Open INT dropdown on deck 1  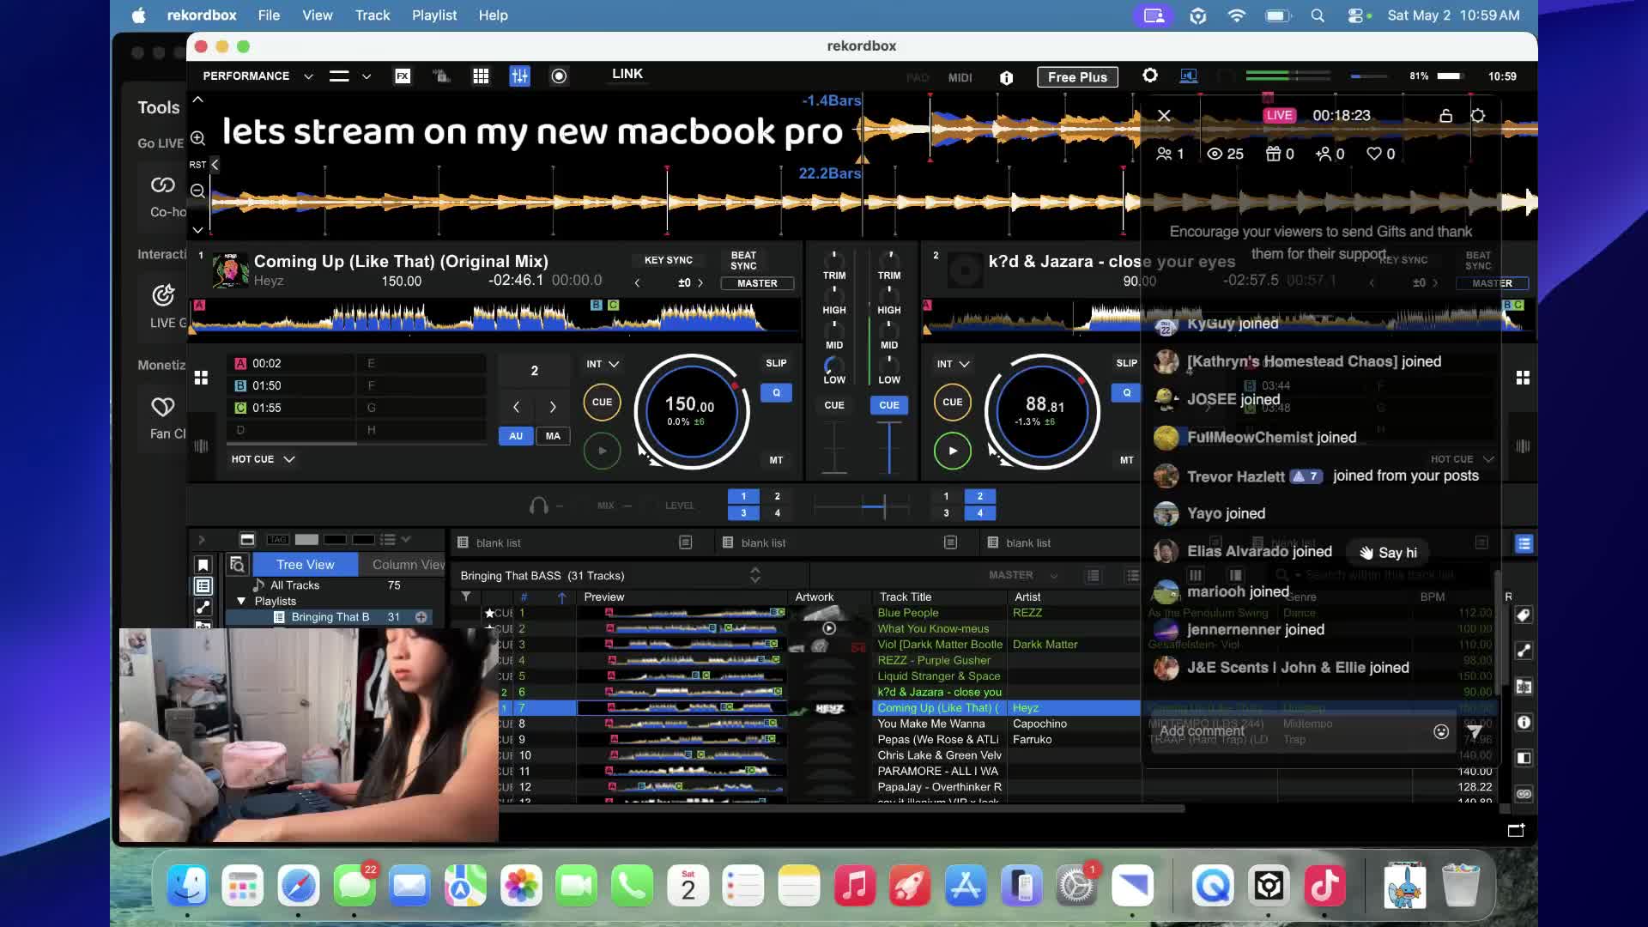[x=603, y=364]
